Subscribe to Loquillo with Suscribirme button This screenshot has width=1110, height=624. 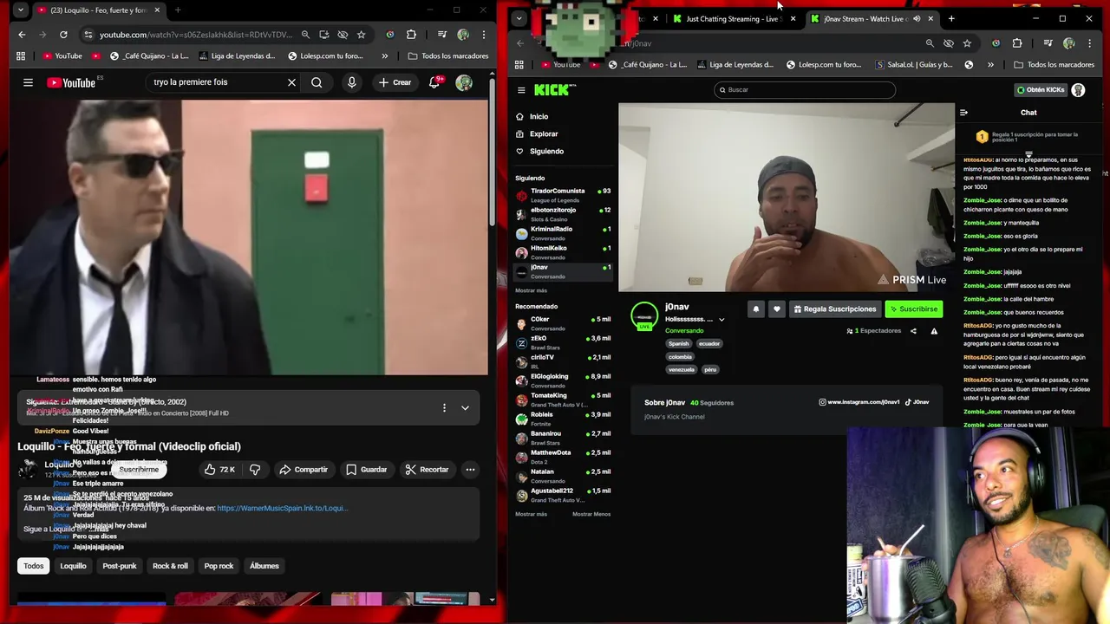(x=139, y=470)
